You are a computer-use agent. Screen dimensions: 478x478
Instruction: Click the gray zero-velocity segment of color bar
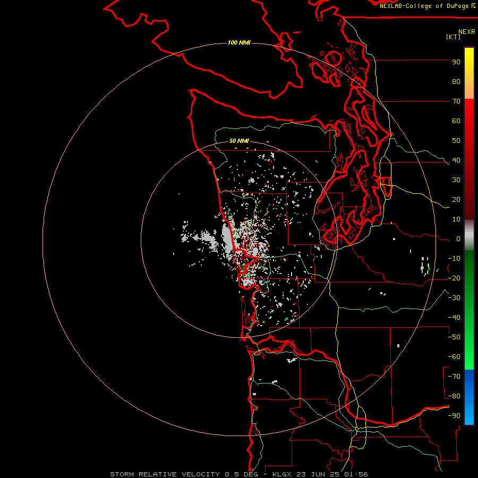click(x=469, y=235)
